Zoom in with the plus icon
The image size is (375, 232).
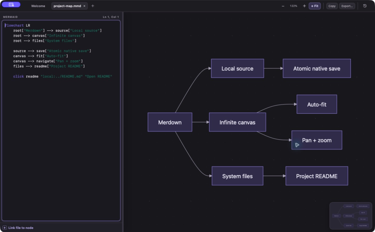point(304,6)
